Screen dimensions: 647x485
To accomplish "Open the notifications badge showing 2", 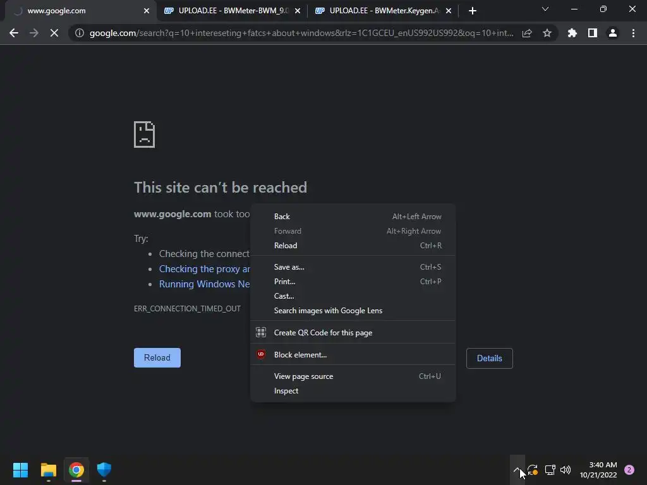I will click(x=629, y=470).
